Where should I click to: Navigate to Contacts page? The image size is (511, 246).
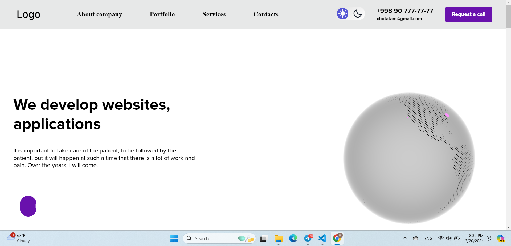266,14
